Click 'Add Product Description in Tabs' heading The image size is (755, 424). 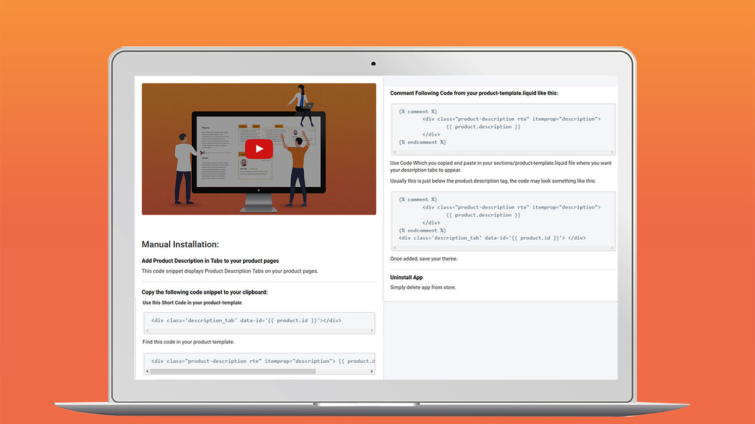click(x=210, y=260)
